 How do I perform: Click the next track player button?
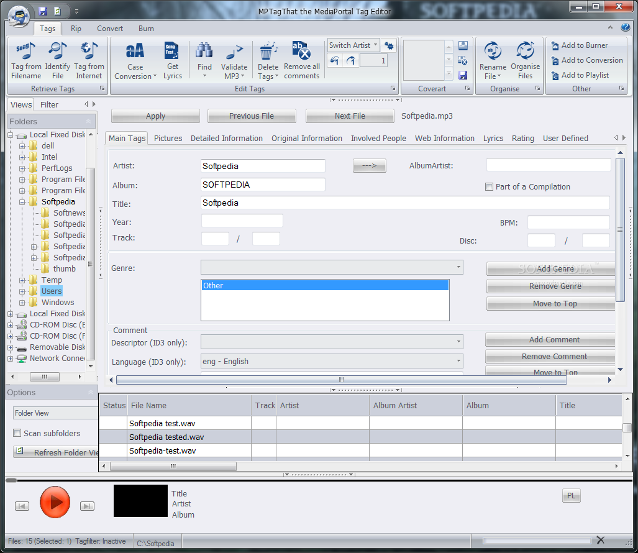click(x=87, y=506)
